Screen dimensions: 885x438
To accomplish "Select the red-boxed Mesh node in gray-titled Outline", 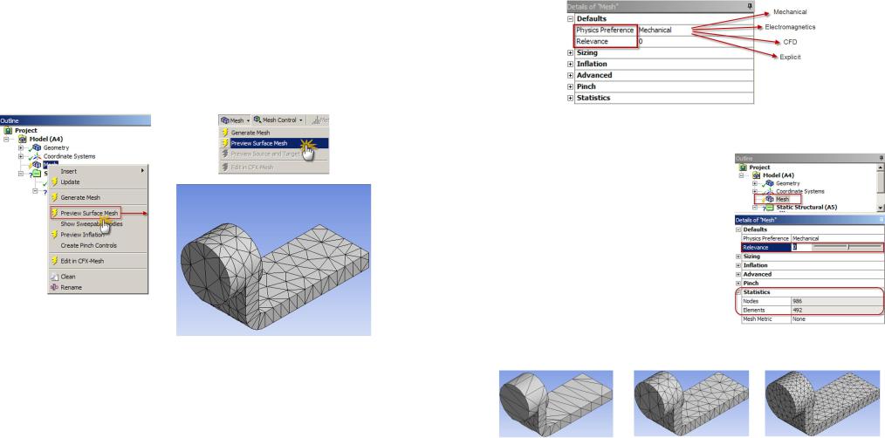I will 777,199.
